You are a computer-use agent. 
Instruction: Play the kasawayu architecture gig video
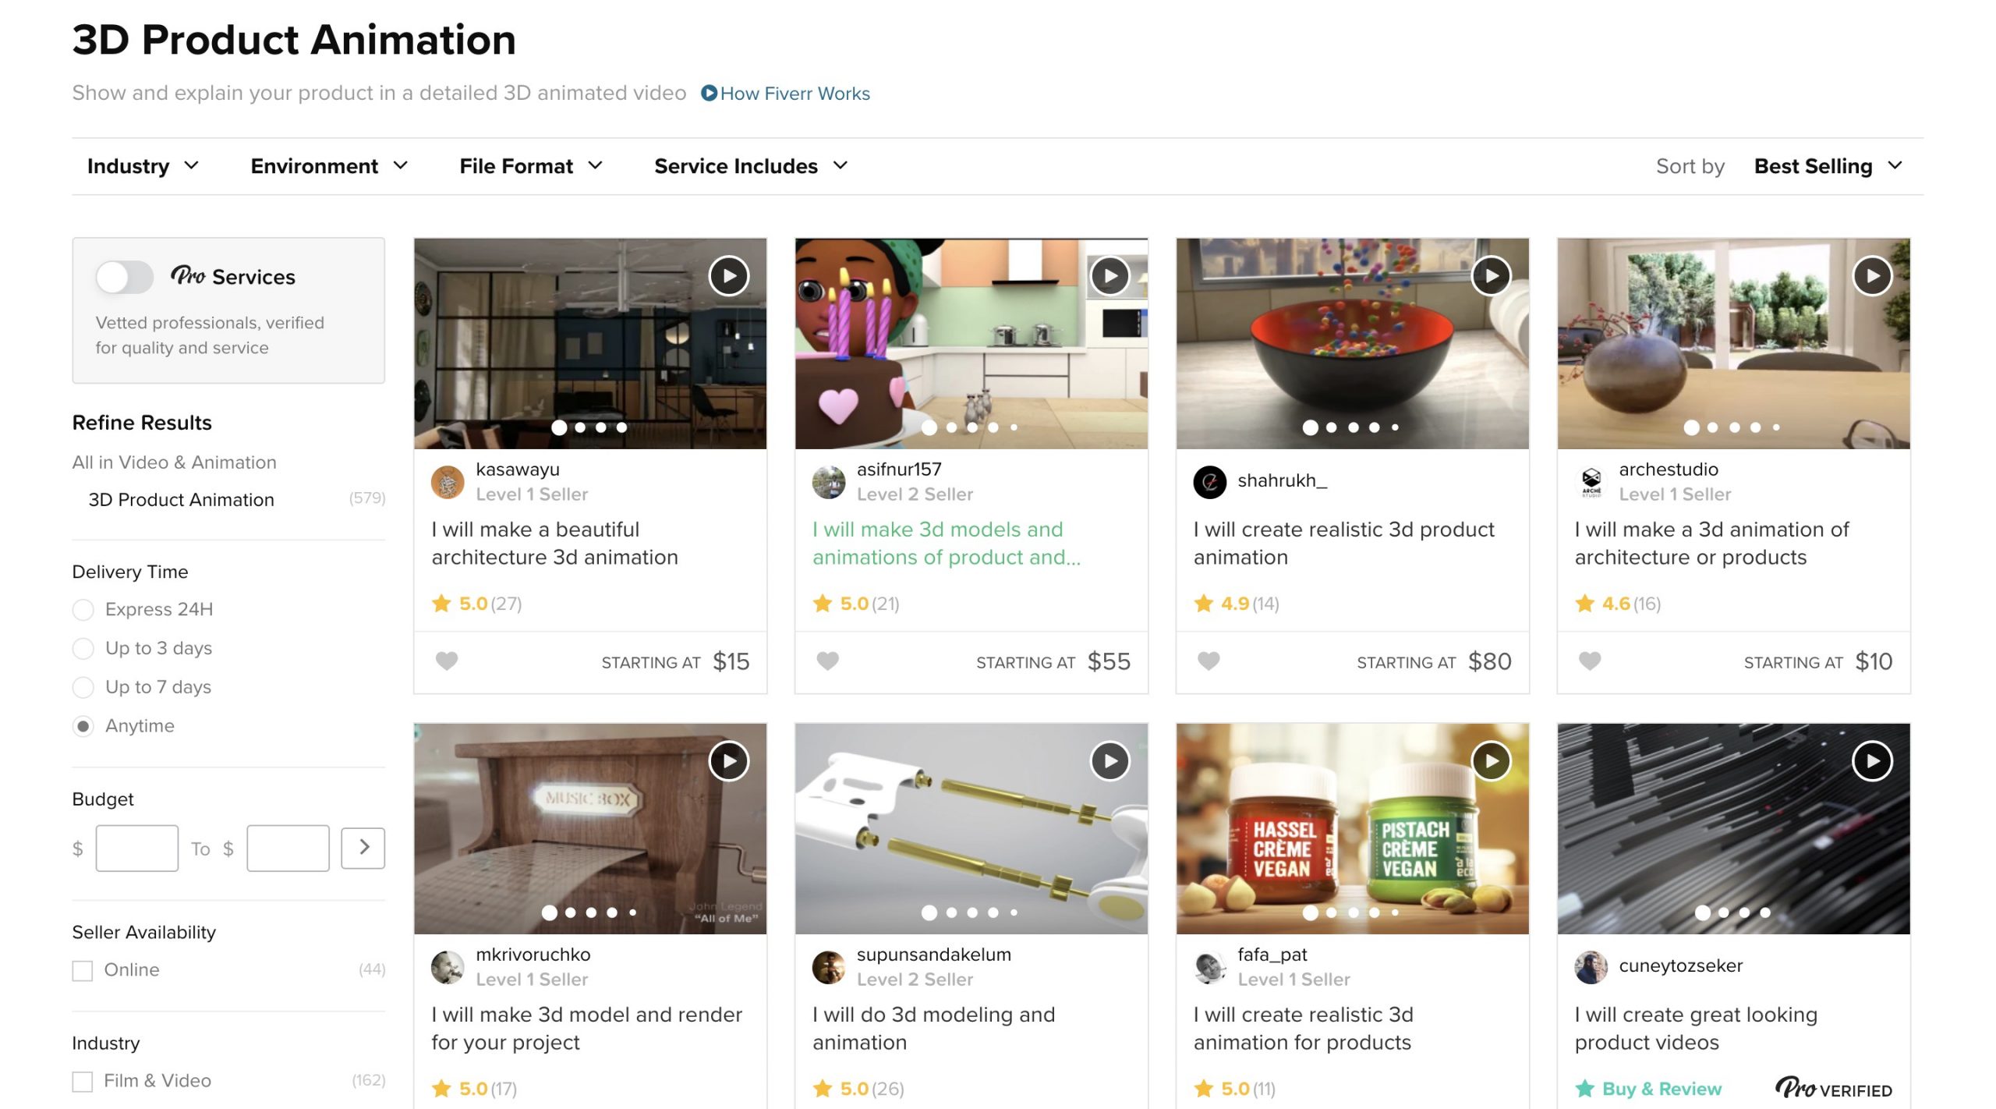pyautogui.click(x=728, y=275)
